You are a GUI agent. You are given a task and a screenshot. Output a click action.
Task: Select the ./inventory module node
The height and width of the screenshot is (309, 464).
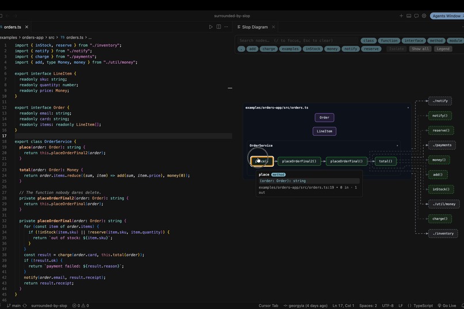(x=443, y=234)
